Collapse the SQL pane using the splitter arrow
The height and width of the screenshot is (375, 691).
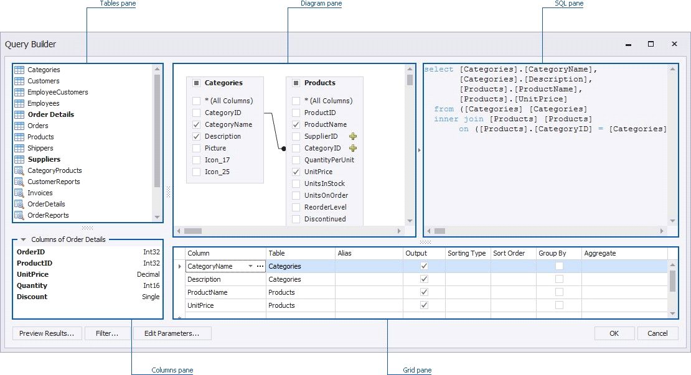(x=419, y=149)
